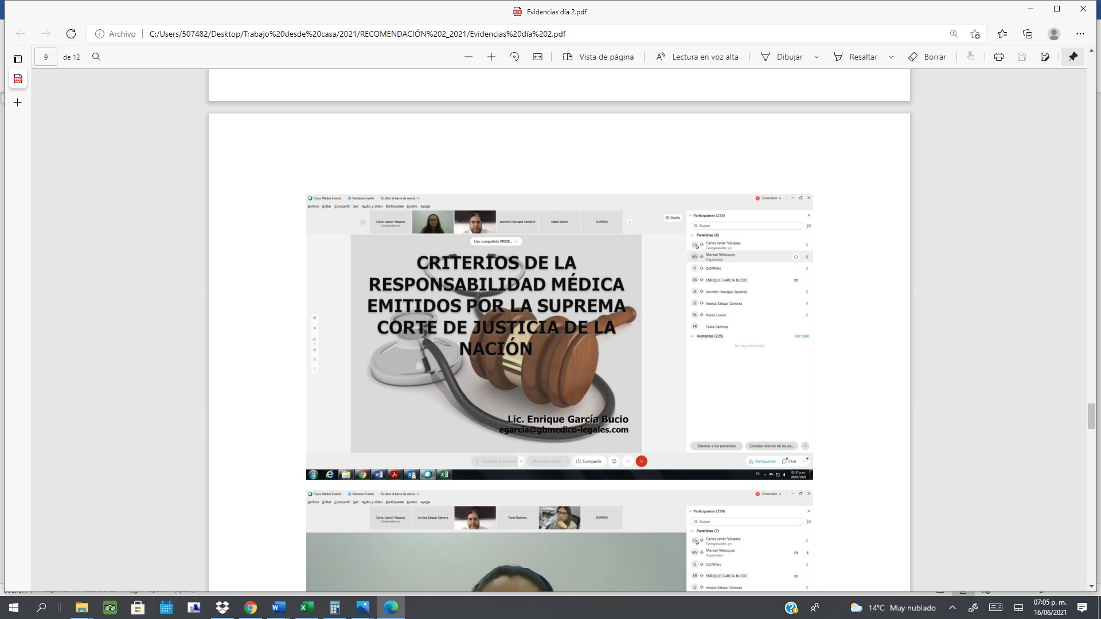Screen dimensions: 1101x619
Task: Zoom out the PDF with minus
Action: pos(468,57)
